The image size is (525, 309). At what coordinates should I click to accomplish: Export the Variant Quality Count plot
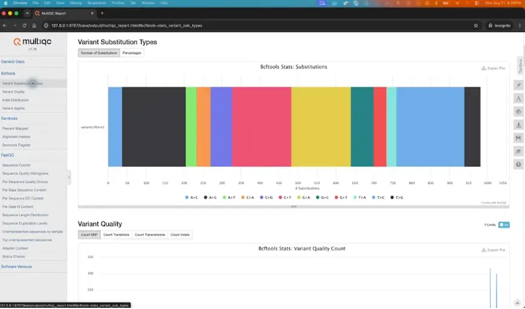point(493,250)
